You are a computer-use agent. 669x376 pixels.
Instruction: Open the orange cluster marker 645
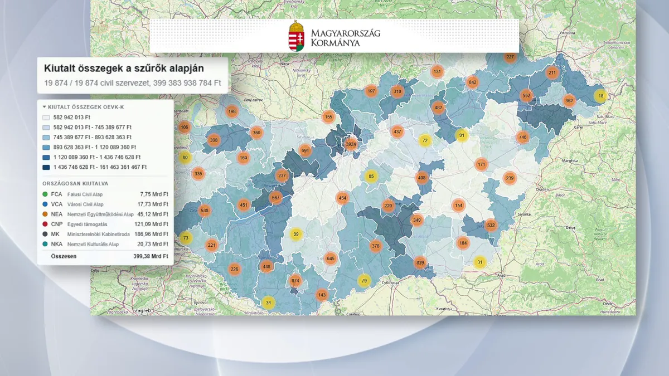pyautogui.click(x=331, y=258)
